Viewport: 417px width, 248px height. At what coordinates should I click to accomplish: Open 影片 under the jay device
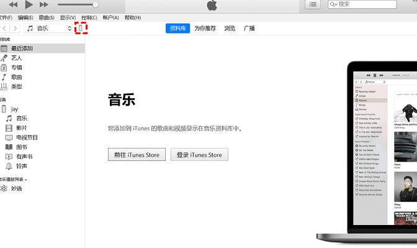(22, 128)
